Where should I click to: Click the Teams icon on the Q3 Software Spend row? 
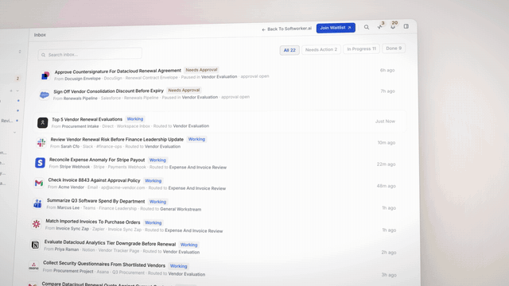coord(37,203)
